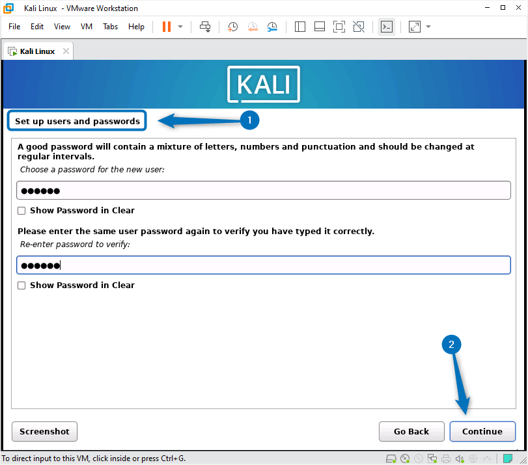Click the sound device icon in the status bar
This screenshot has width=528, height=465.
[x=460, y=458]
